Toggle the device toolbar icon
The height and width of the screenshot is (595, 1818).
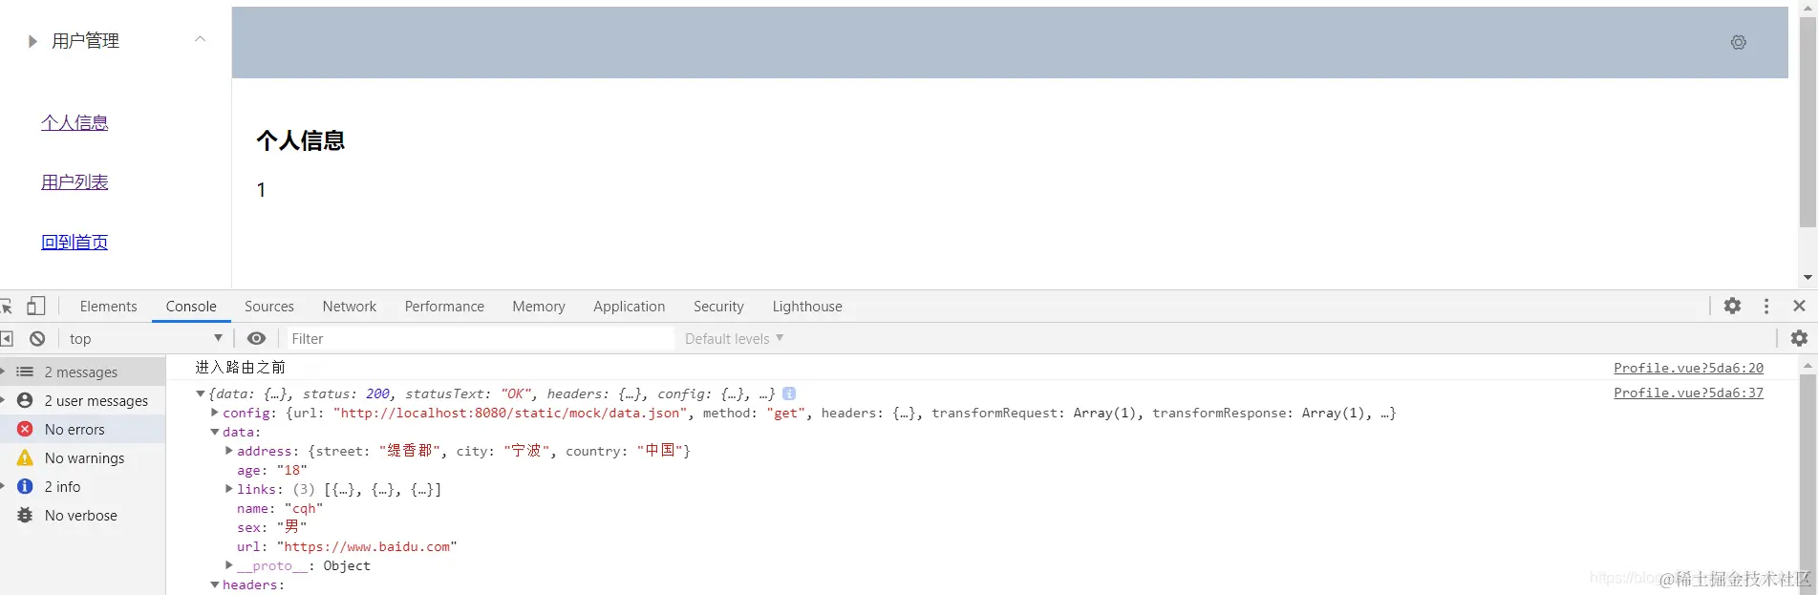[x=36, y=306]
